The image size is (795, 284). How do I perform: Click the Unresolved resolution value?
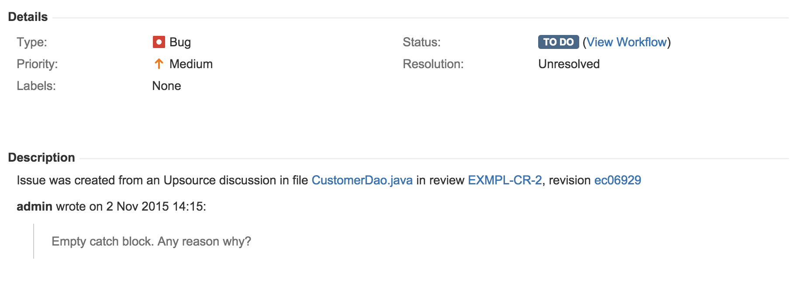point(569,64)
